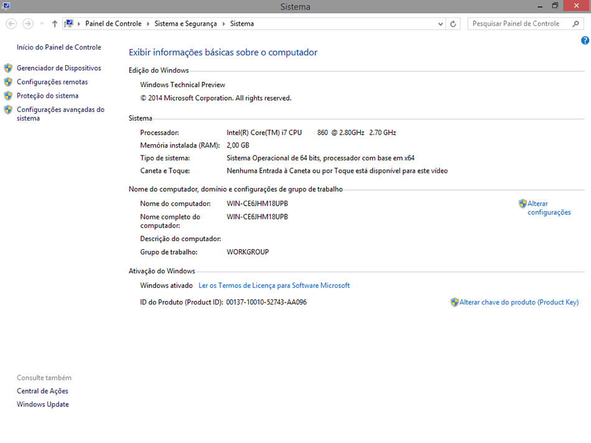Navigate to Painel de Controle breadcrumb
The height and width of the screenshot is (443, 591).
(x=113, y=24)
